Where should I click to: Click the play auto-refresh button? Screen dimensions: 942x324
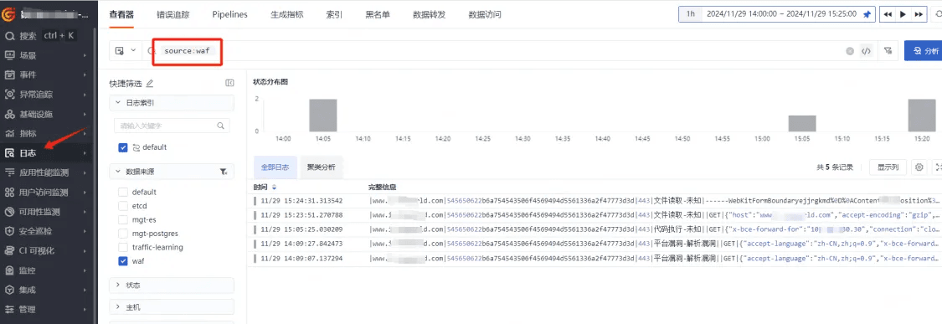903,14
